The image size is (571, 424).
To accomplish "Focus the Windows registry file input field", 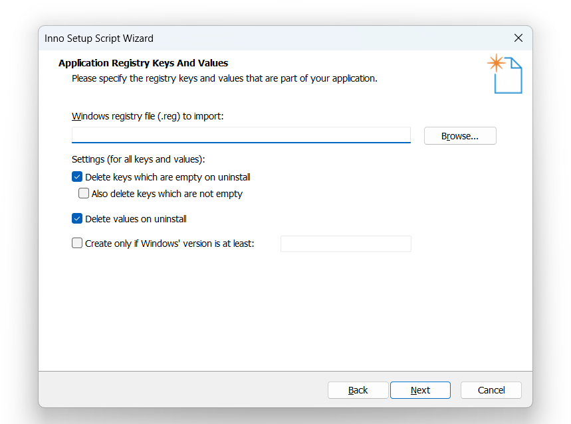I will coord(241,135).
